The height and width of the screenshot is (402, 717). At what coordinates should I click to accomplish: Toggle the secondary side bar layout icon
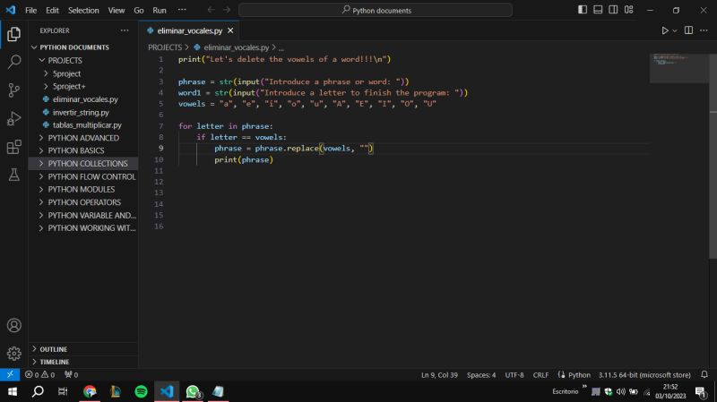tap(613, 10)
